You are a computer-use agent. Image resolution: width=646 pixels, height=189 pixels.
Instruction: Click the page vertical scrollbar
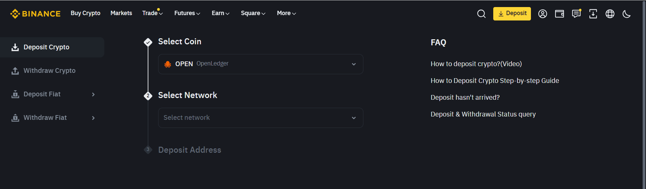[644, 94]
